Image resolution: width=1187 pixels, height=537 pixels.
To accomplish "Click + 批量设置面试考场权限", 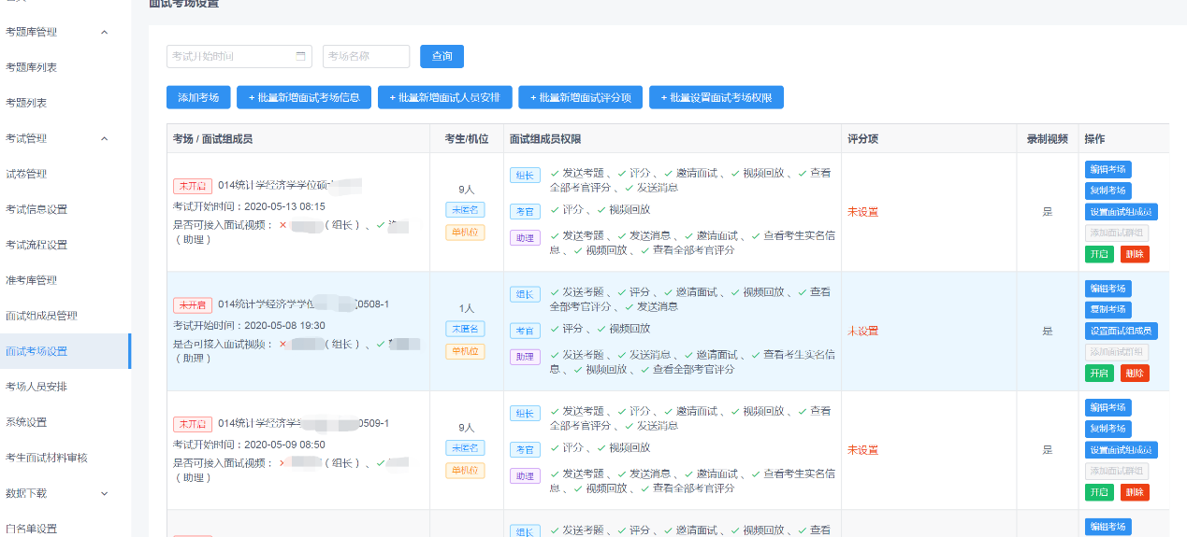I will tap(717, 97).
